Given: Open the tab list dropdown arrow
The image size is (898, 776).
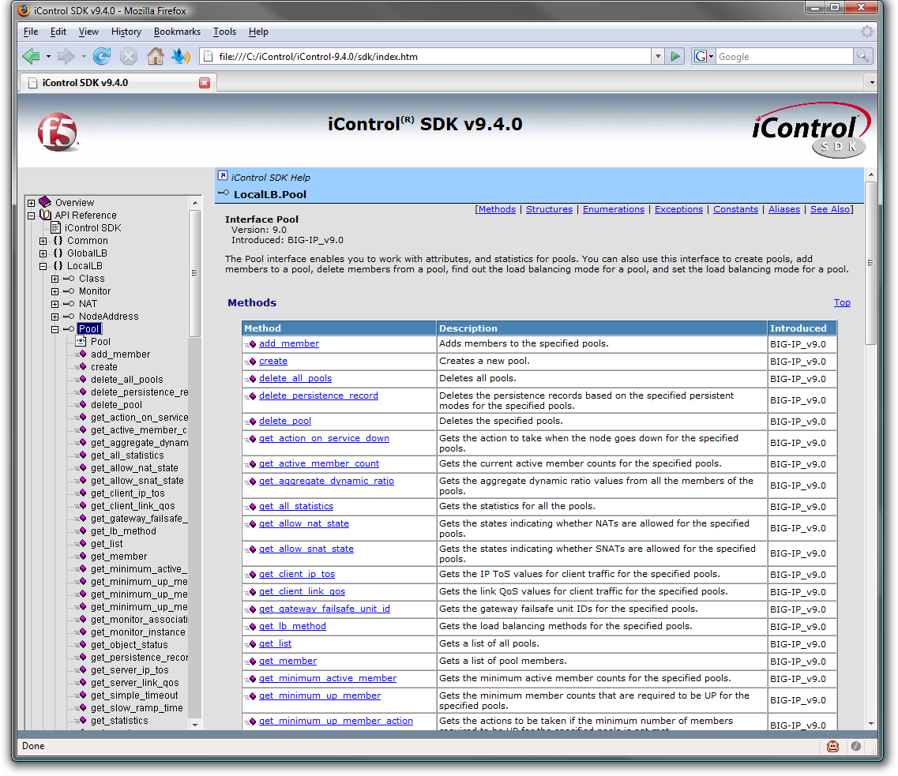Looking at the screenshot, I should 872,82.
